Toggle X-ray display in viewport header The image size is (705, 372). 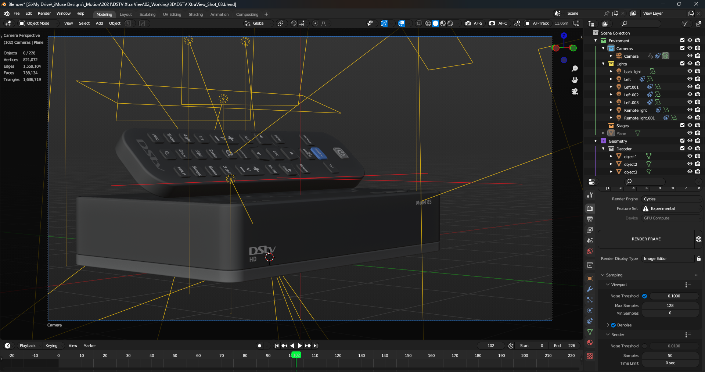pos(418,23)
